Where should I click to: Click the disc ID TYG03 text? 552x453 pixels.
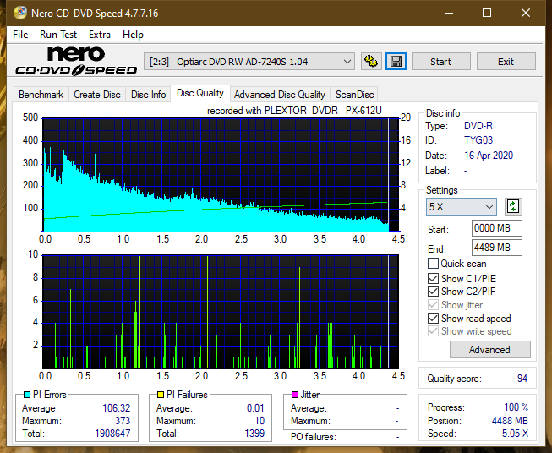[x=478, y=140]
